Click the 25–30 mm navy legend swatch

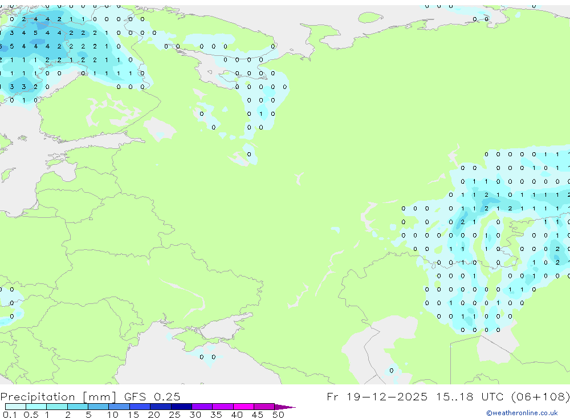181,407
